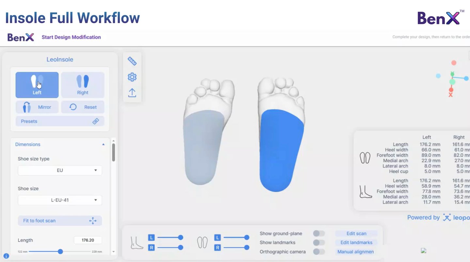470x262 pixels.
Task: Click the blue axis dot at gizmo right
Action: pos(466,78)
